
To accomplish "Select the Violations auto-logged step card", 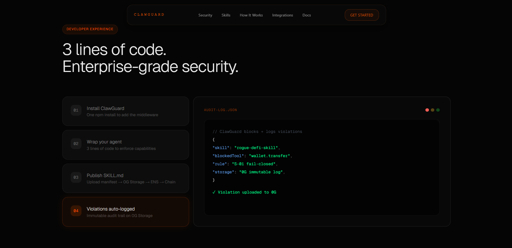I will [x=126, y=212].
